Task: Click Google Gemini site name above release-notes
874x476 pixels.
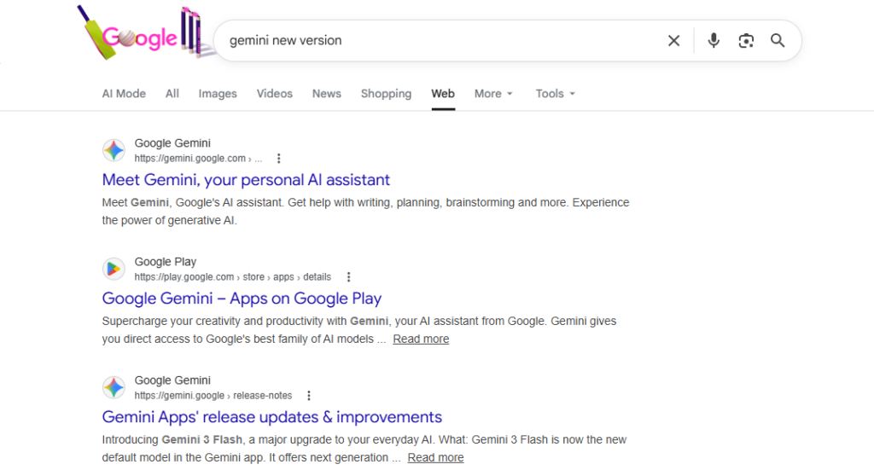Action: (x=172, y=380)
